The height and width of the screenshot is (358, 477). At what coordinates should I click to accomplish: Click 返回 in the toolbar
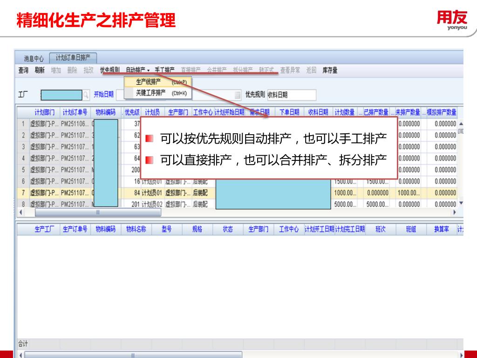(311, 70)
